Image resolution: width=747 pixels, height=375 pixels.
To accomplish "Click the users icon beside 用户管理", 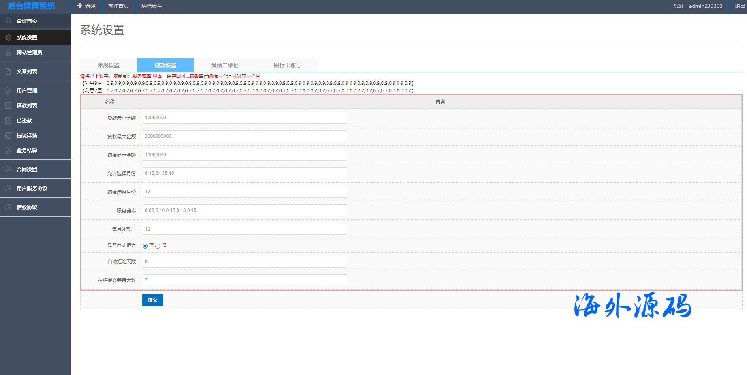I will 8,90.
